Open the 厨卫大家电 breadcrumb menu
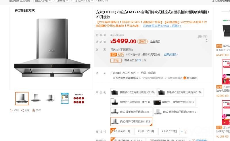This screenshot has width=230, height=141. coord(43,1)
